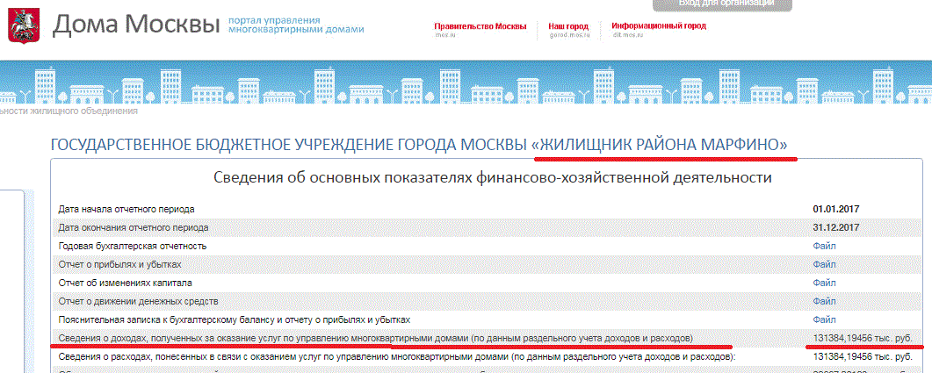Click the Отчет о прибылях и убытках label
The height and width of the screenshot is (373, 932).
[119, 264]
